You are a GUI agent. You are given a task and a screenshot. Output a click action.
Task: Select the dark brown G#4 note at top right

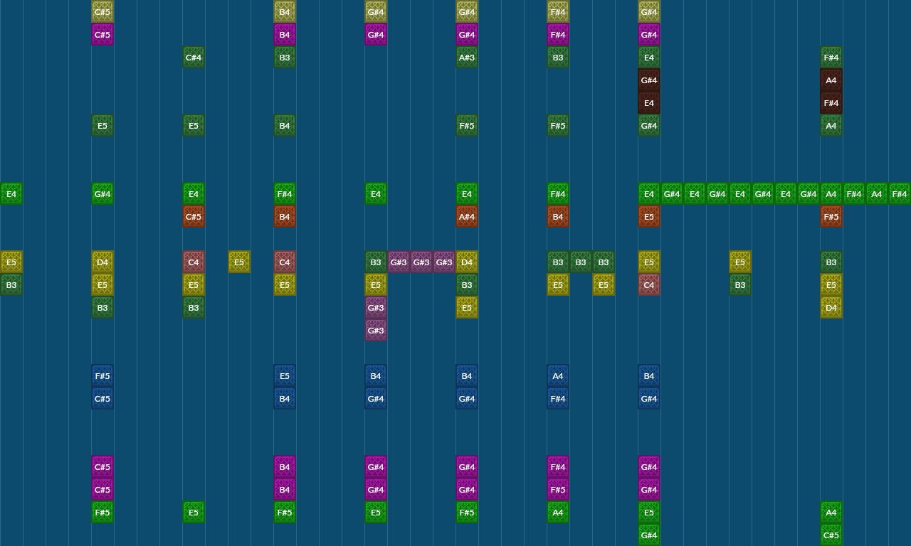pyautogui.click(x=648, y=80)
